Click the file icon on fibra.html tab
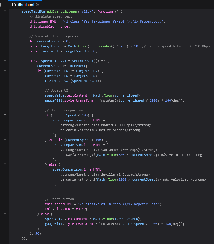This screenshot has height=244, width=214. tap(14, 5)
